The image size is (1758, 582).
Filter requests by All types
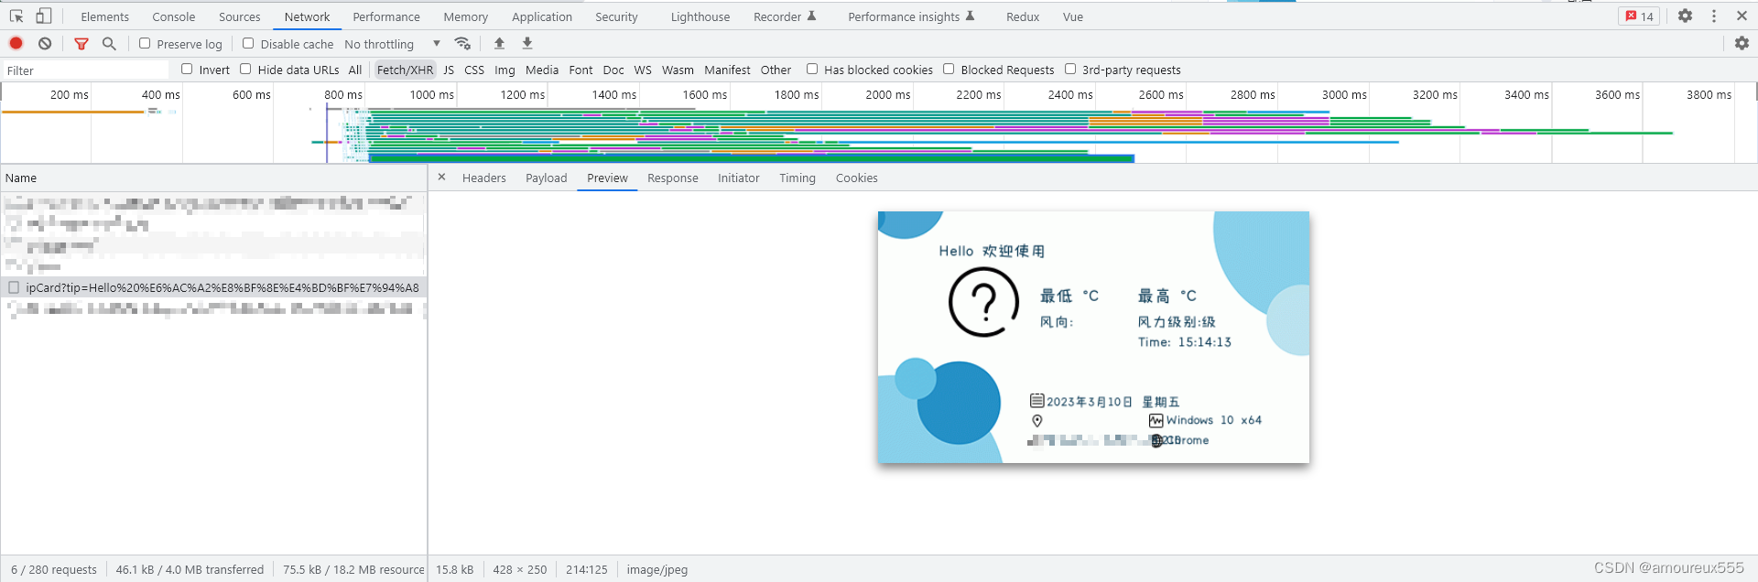tap(355, 70)
